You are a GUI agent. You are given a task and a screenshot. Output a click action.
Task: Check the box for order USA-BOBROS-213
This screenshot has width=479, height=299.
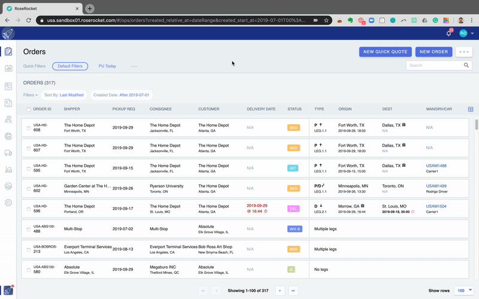[x=28, y=249]
